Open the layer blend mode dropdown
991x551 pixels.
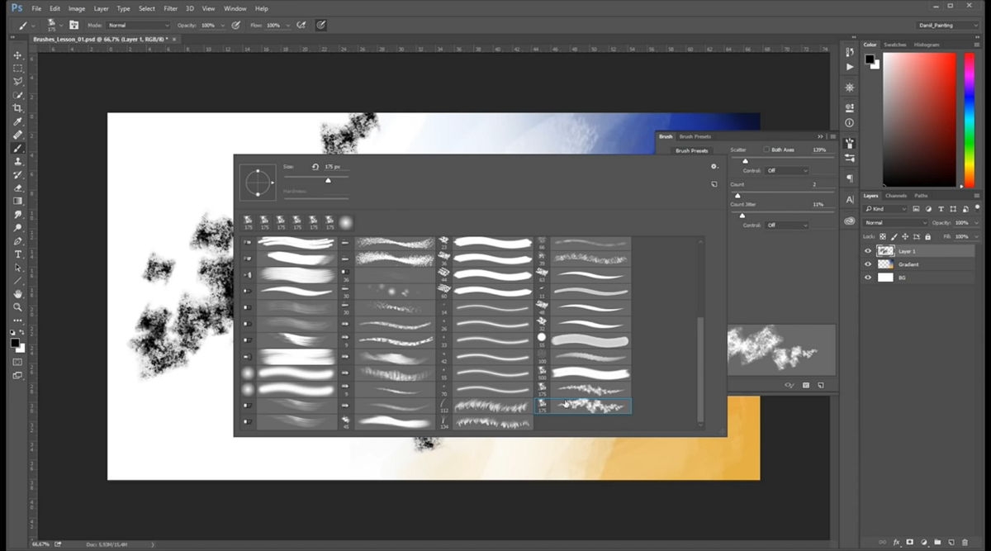(895, 223)
